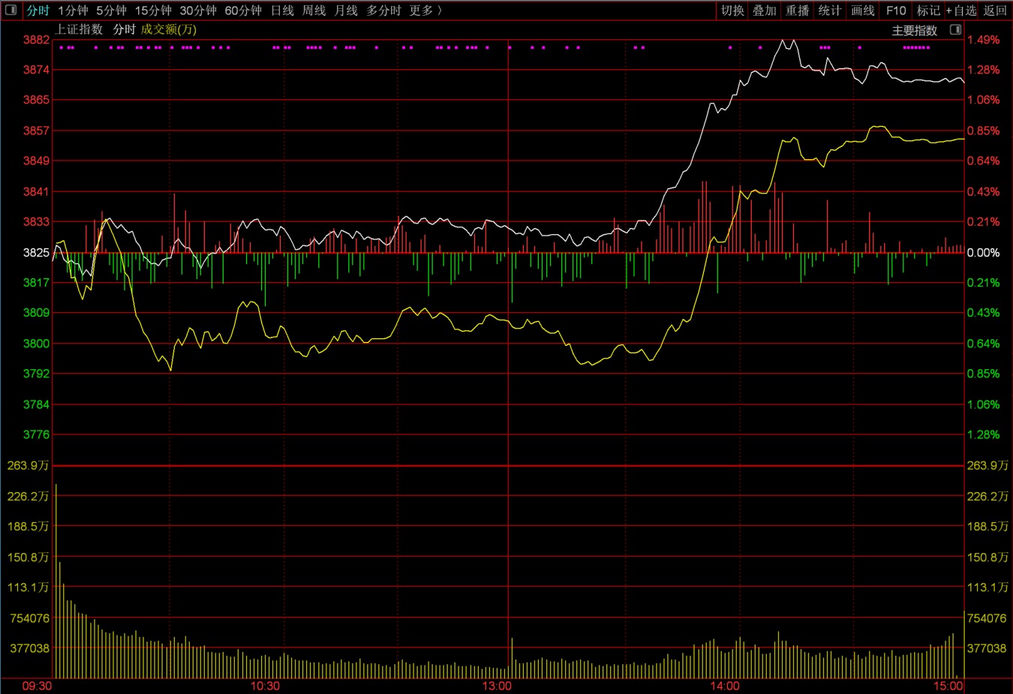Screen dimensions: 1013x694
Task: Start 重播 replay of the session
Action: pyautogui.click(x=797, y=11)
